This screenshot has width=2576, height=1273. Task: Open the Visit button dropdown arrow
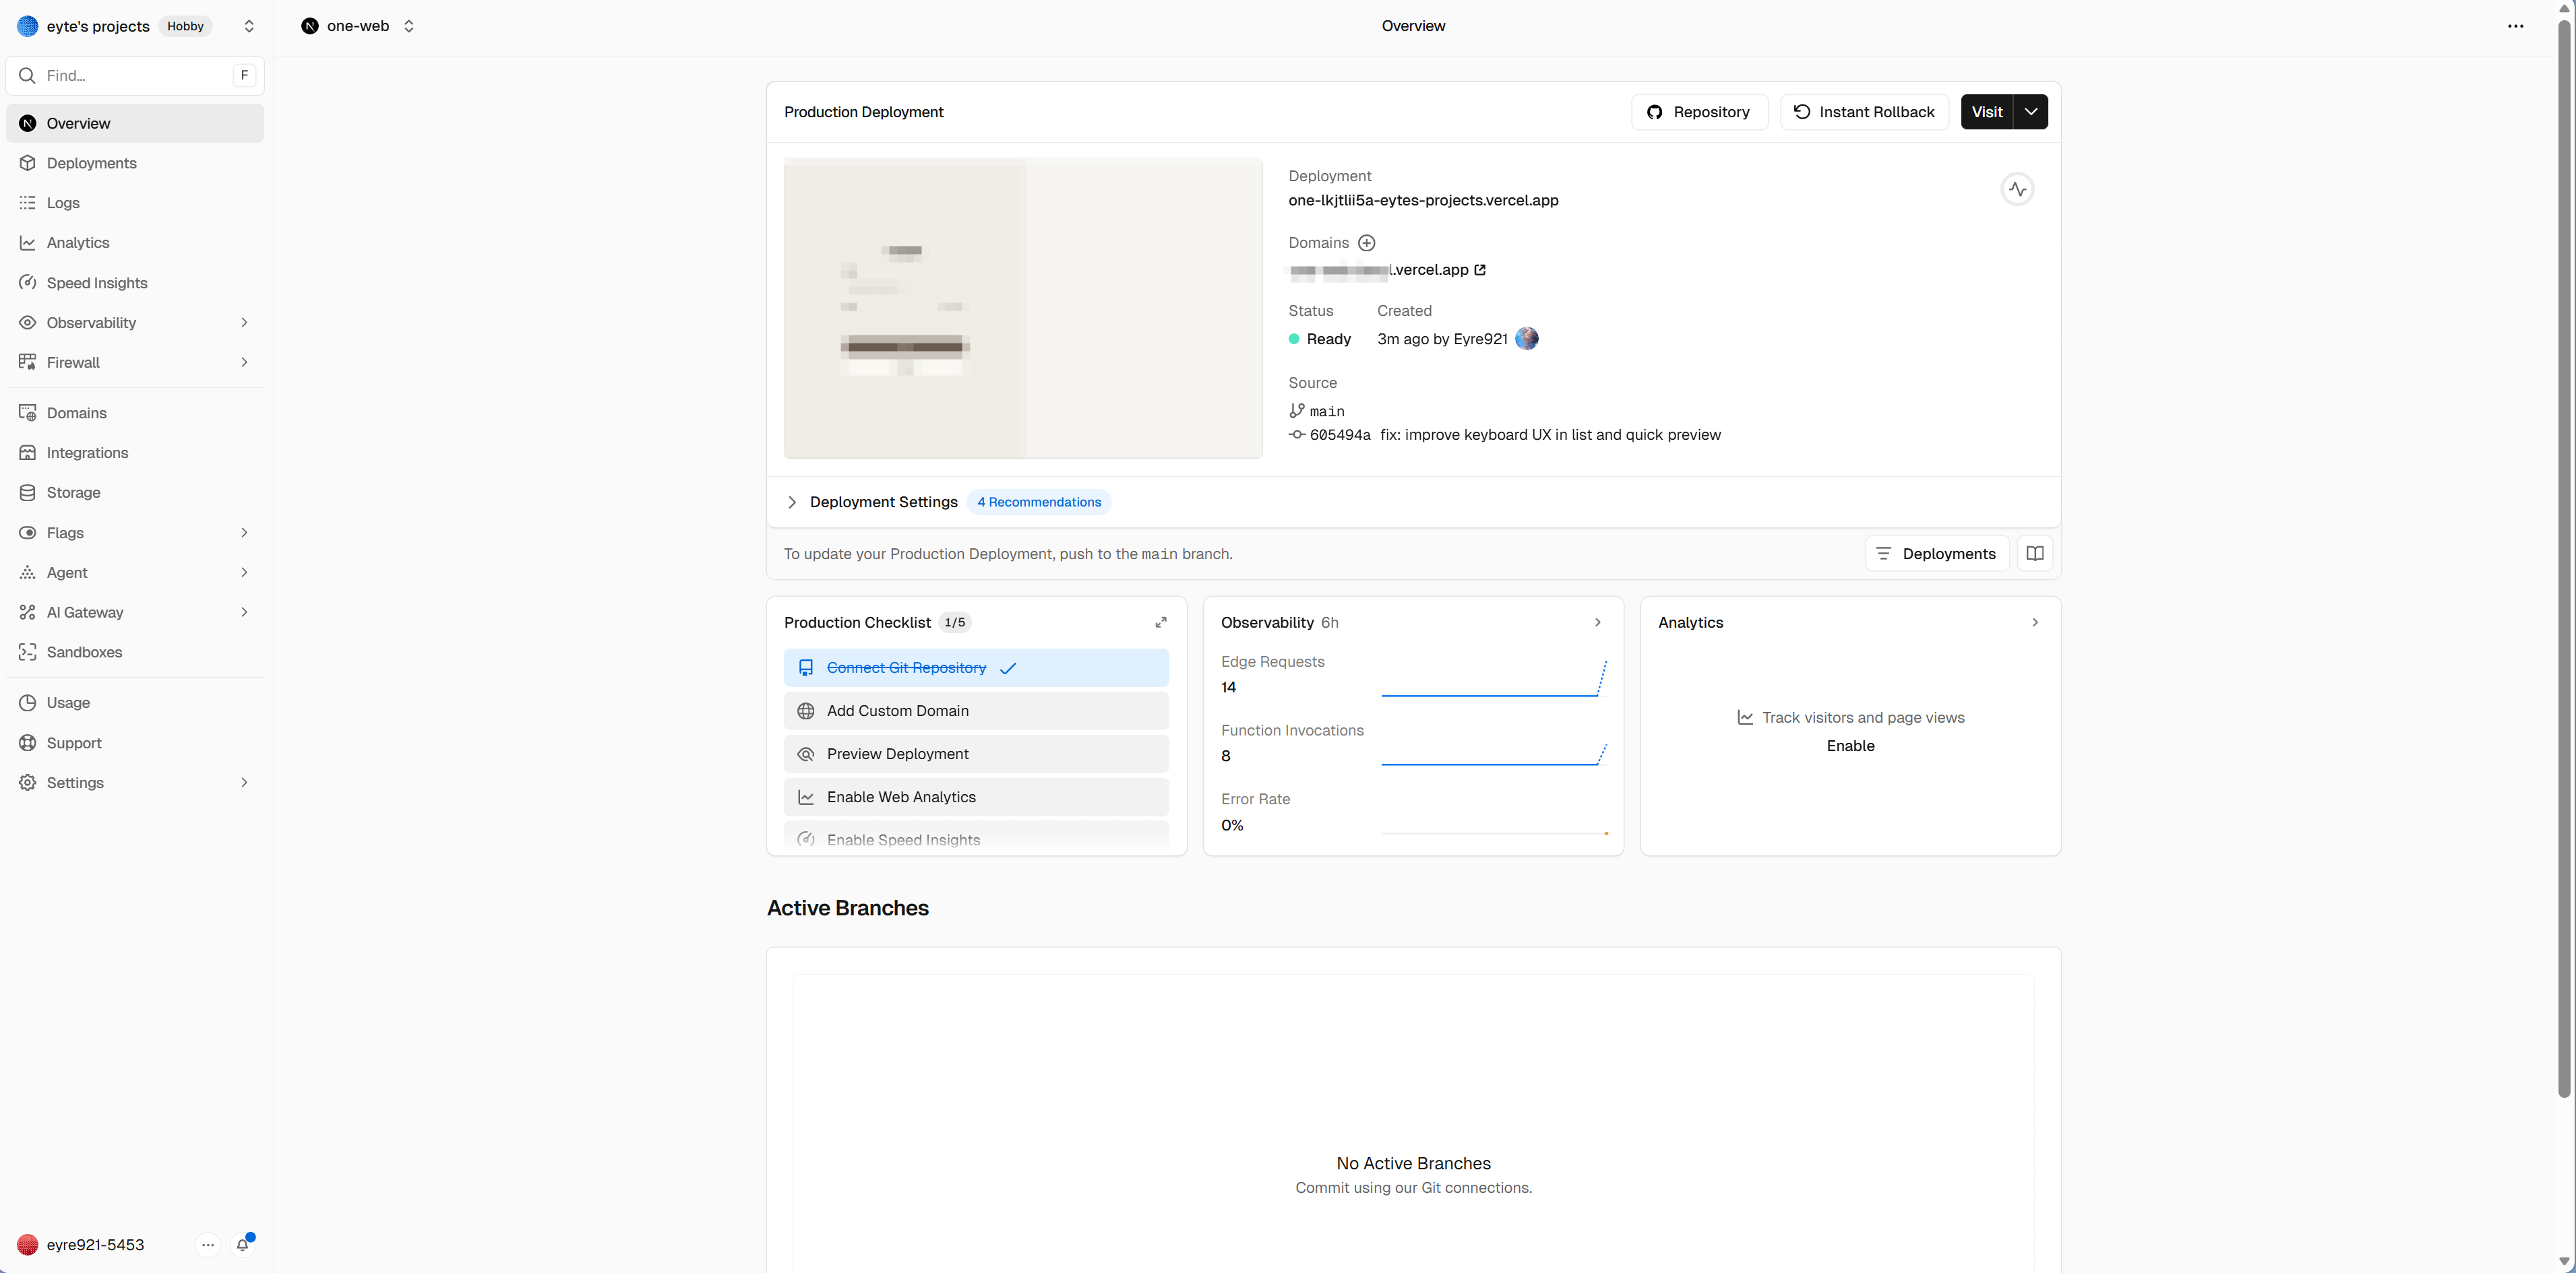click(2030, 112)
